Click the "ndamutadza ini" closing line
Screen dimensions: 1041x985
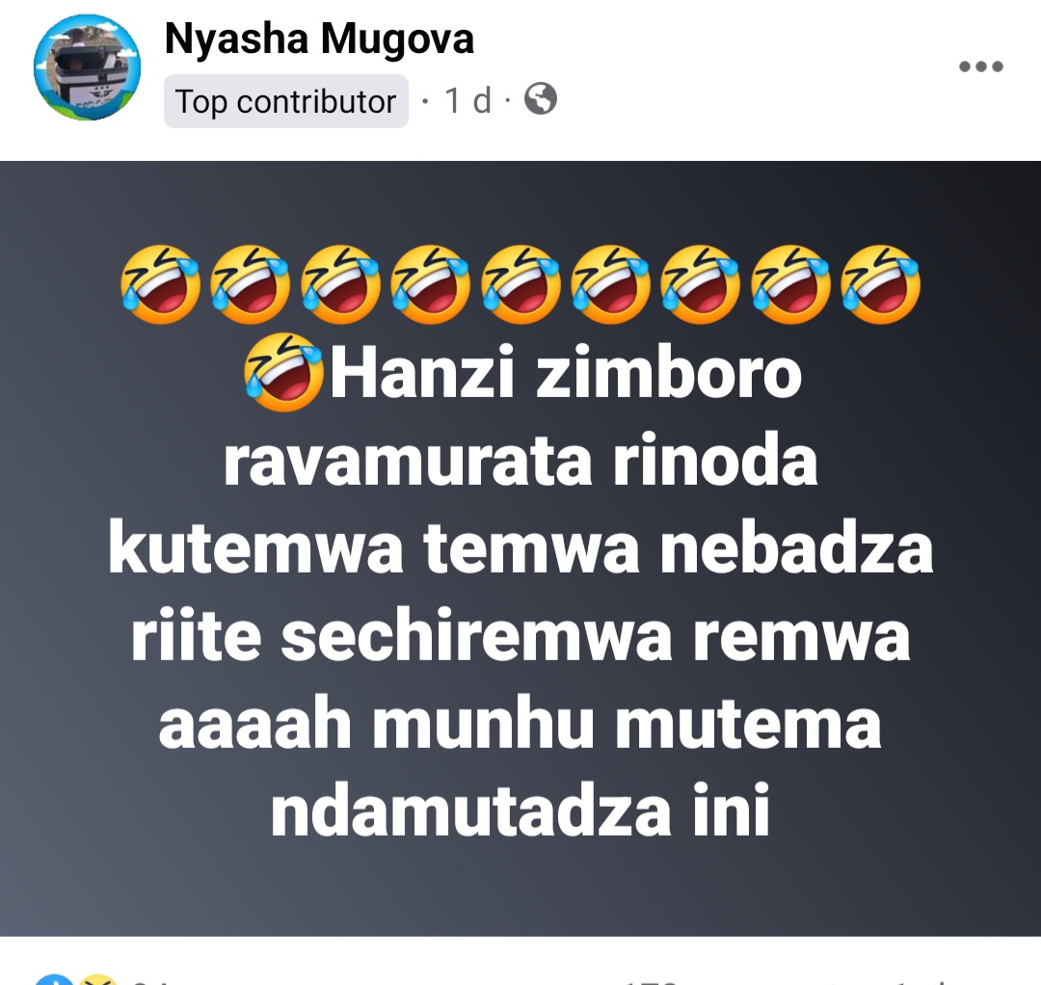(x=520, y=812)
